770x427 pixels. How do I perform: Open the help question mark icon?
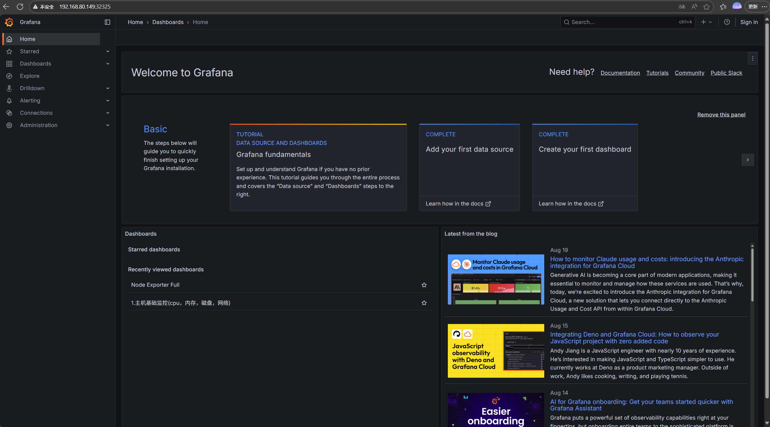point(727,22)
